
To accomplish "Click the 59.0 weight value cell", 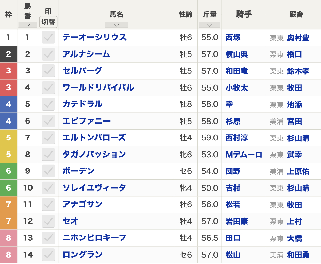I will [x=210, y=138].
